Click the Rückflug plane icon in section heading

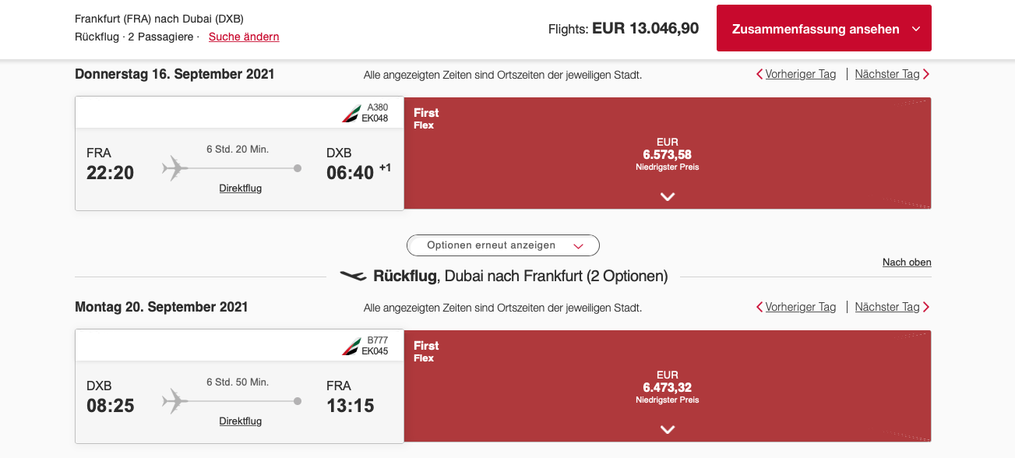[353, 276]
